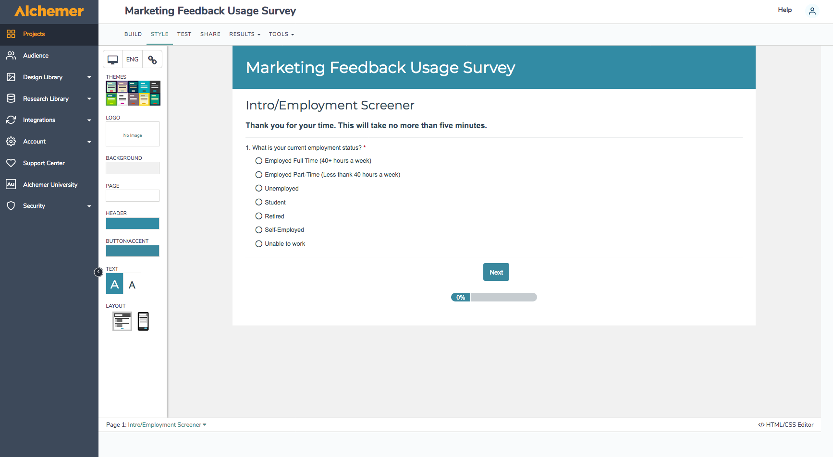This screenshot has height=457, width=833.
Task: Expand the Results dropdown menu
Action: 245,34
